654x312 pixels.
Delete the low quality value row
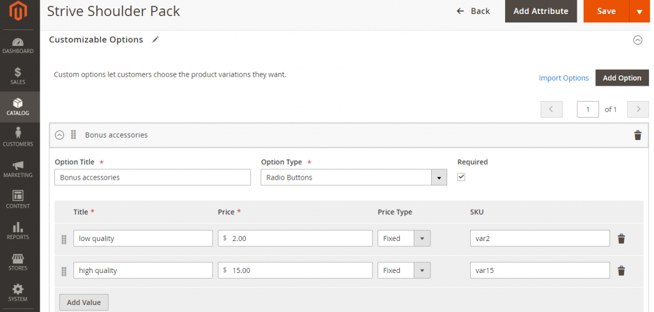pyautogui.click(x=621, y=238)
